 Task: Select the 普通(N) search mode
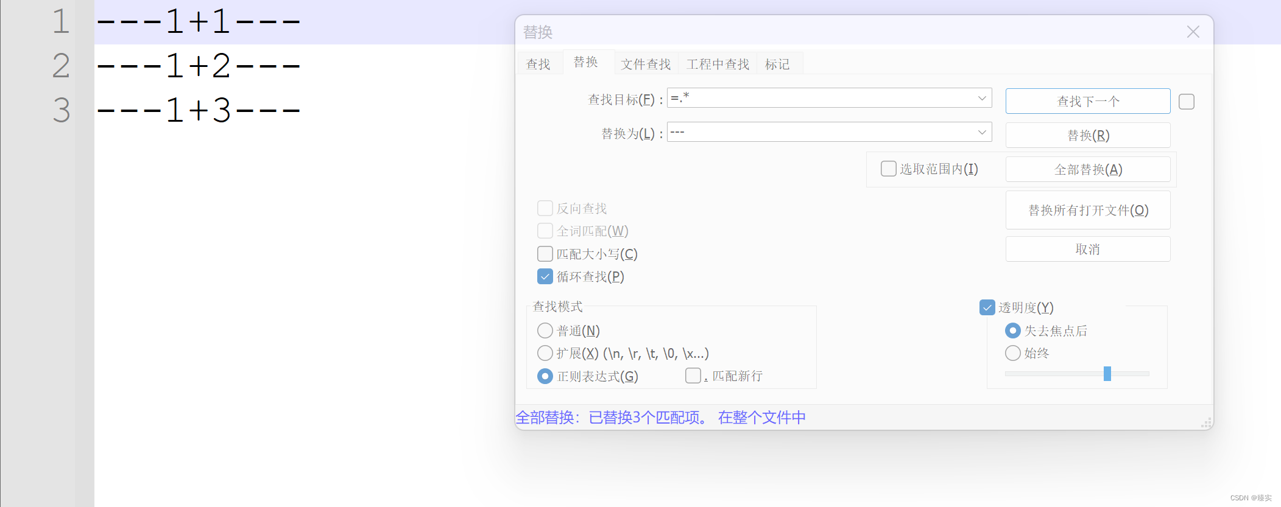(x=545, y=330)
